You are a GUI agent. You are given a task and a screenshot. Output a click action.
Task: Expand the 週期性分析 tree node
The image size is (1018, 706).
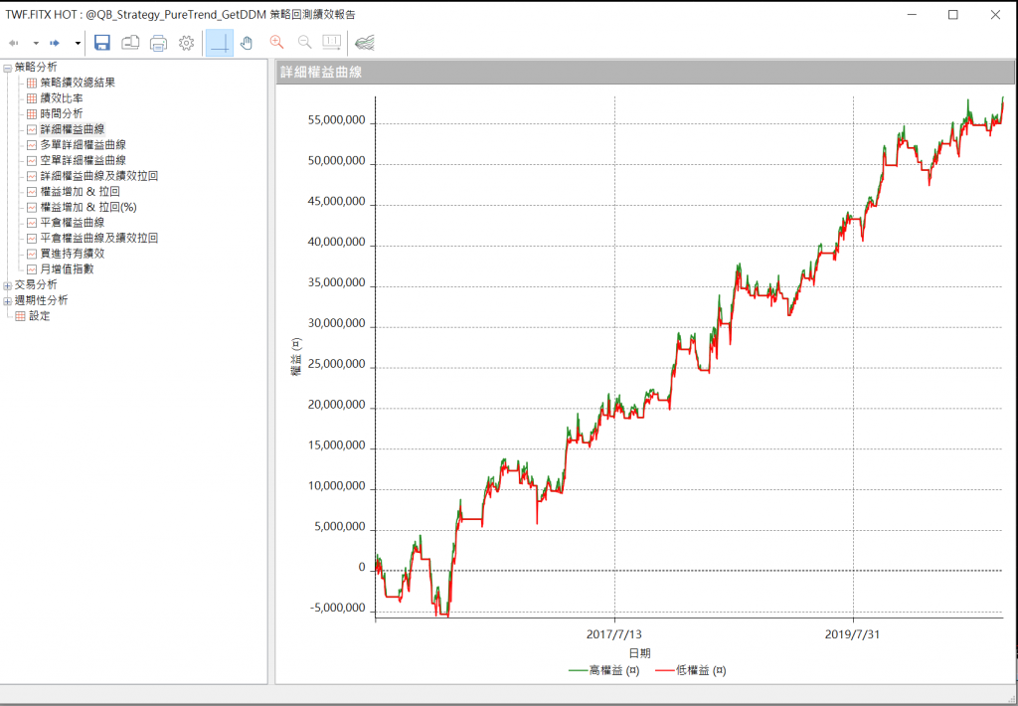point(7,300)
